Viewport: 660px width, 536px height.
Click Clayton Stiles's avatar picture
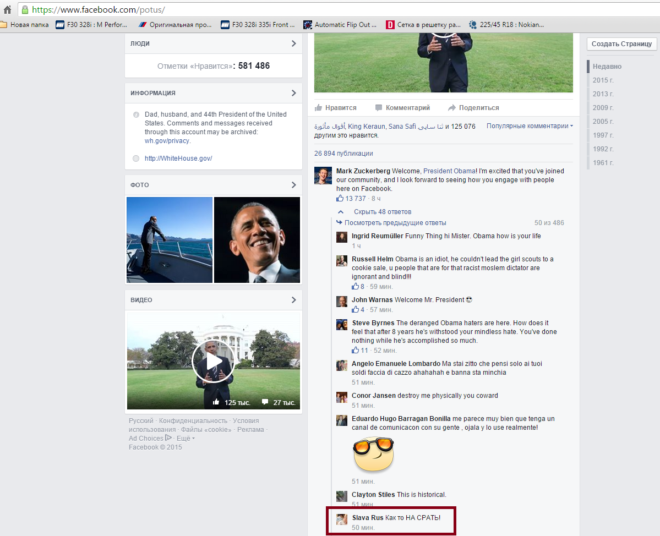342,496
